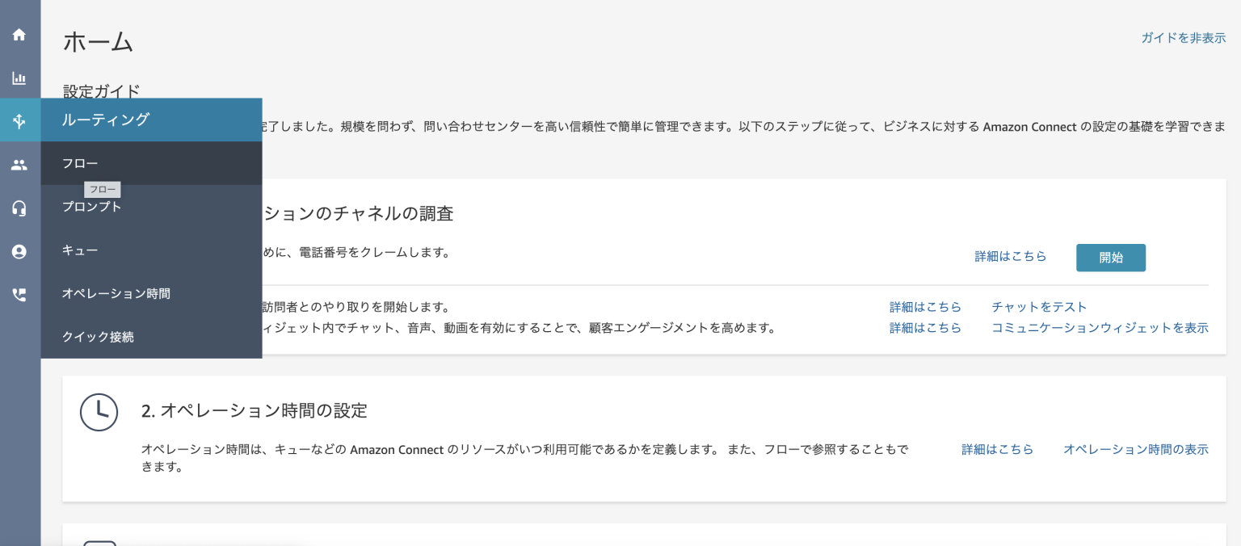Hide the setup guide via ガイドを非表示

(1184, 37)
